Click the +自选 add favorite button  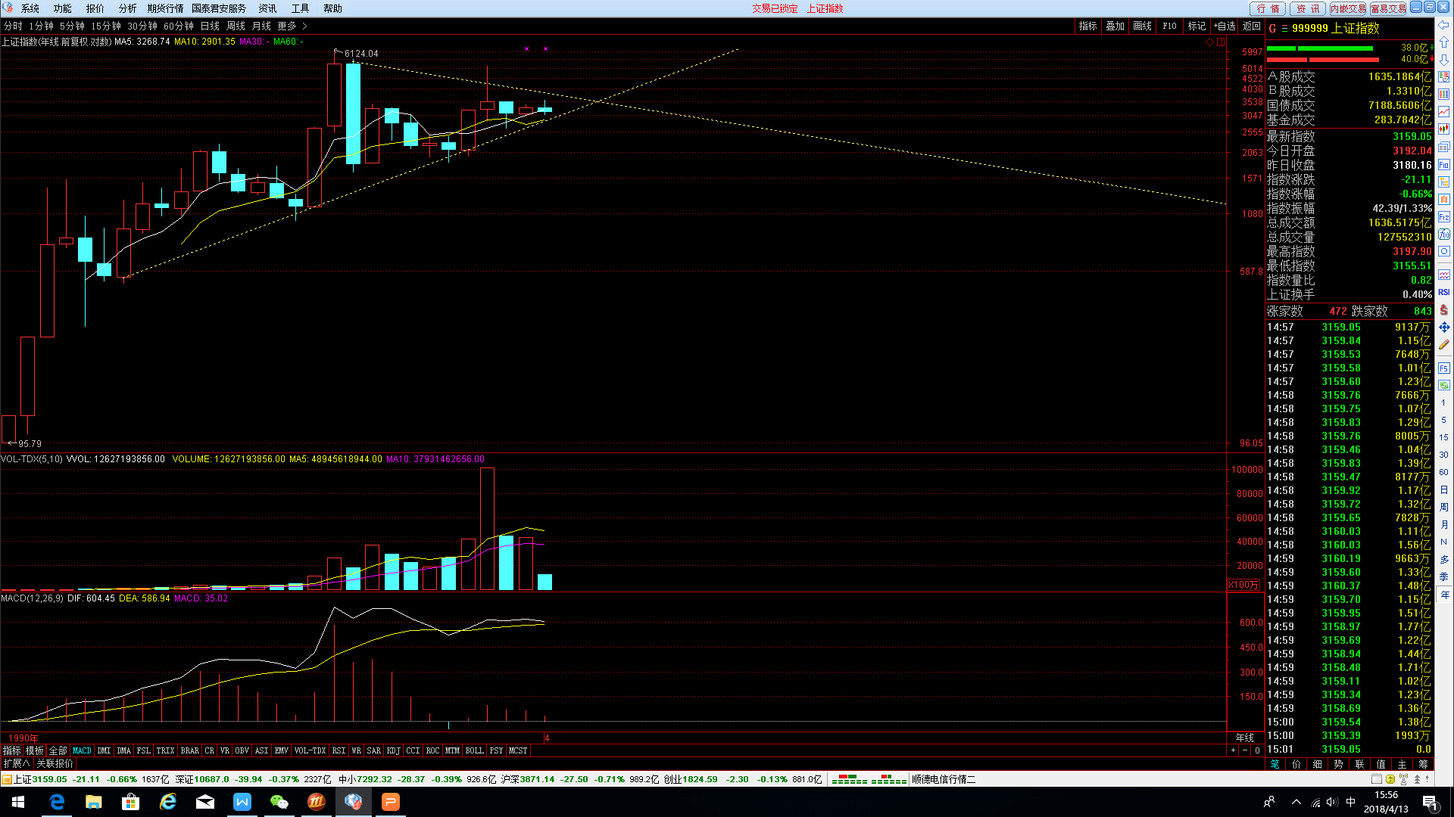point(1224,26)
